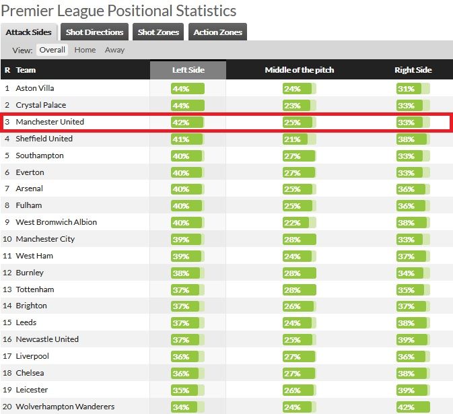This screenshot has width=453, height=414.
Task: Open Aston Villa team page
Action: tap(35, 88)
